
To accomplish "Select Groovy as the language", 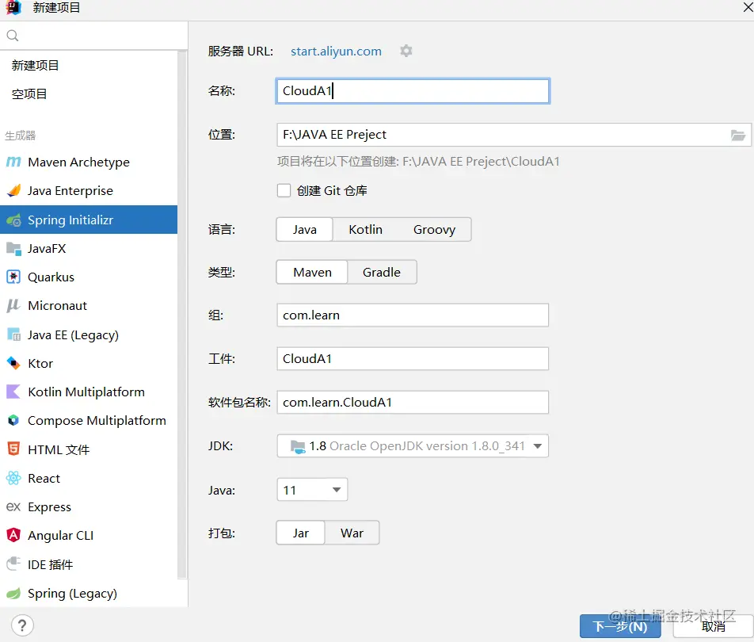I will coord(434,230).
